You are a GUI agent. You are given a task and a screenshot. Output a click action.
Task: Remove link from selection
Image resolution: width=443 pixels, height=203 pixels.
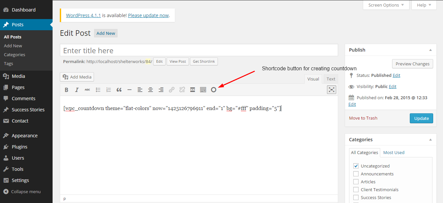[x=182, y=90]
